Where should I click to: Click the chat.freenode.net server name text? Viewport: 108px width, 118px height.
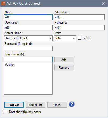(x=16, y=38)
